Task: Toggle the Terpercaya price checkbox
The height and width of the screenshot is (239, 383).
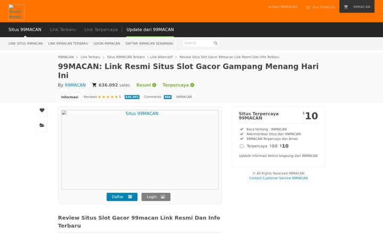Action: (x=242, y=146)
